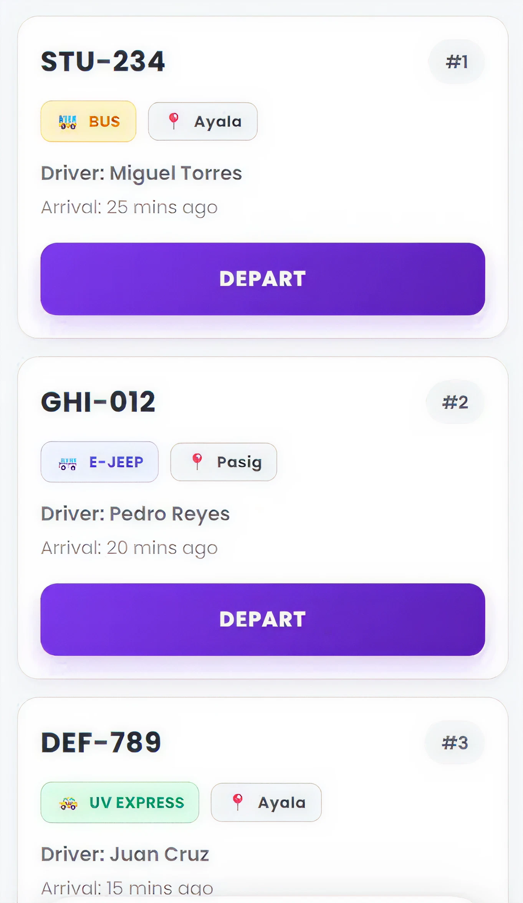
Task: Click the pin icon beside first Ayala
Action: point(174,121)
